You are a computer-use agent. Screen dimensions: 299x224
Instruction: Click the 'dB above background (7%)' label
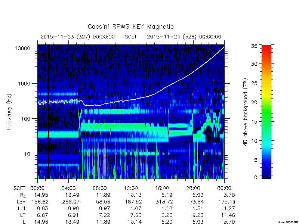[246, 112]
